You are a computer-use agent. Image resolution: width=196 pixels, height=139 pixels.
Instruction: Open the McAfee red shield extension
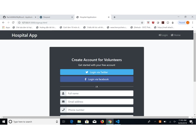pyautogui.click(x=153, y=23)
